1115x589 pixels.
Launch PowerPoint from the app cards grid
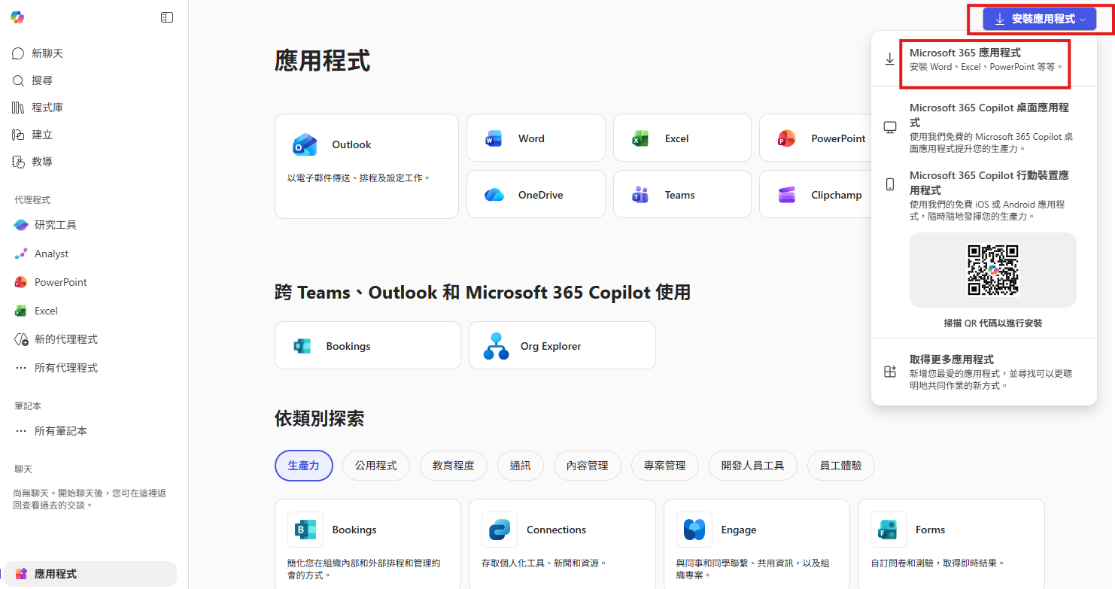pos(815,138)
